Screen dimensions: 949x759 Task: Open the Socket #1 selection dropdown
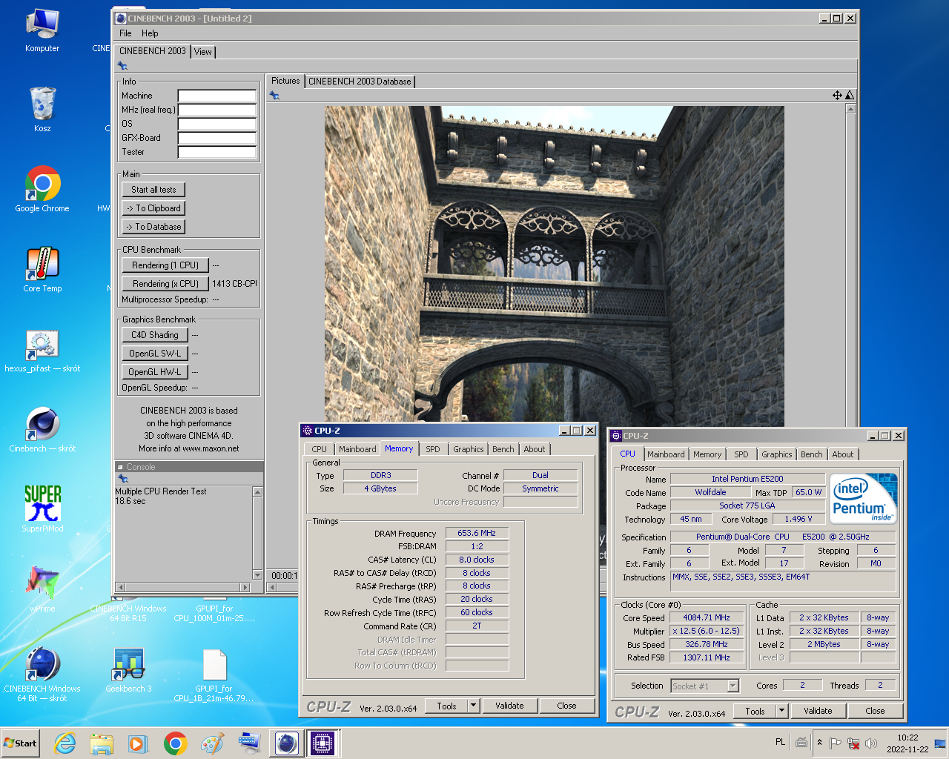(x=705, y=686)
